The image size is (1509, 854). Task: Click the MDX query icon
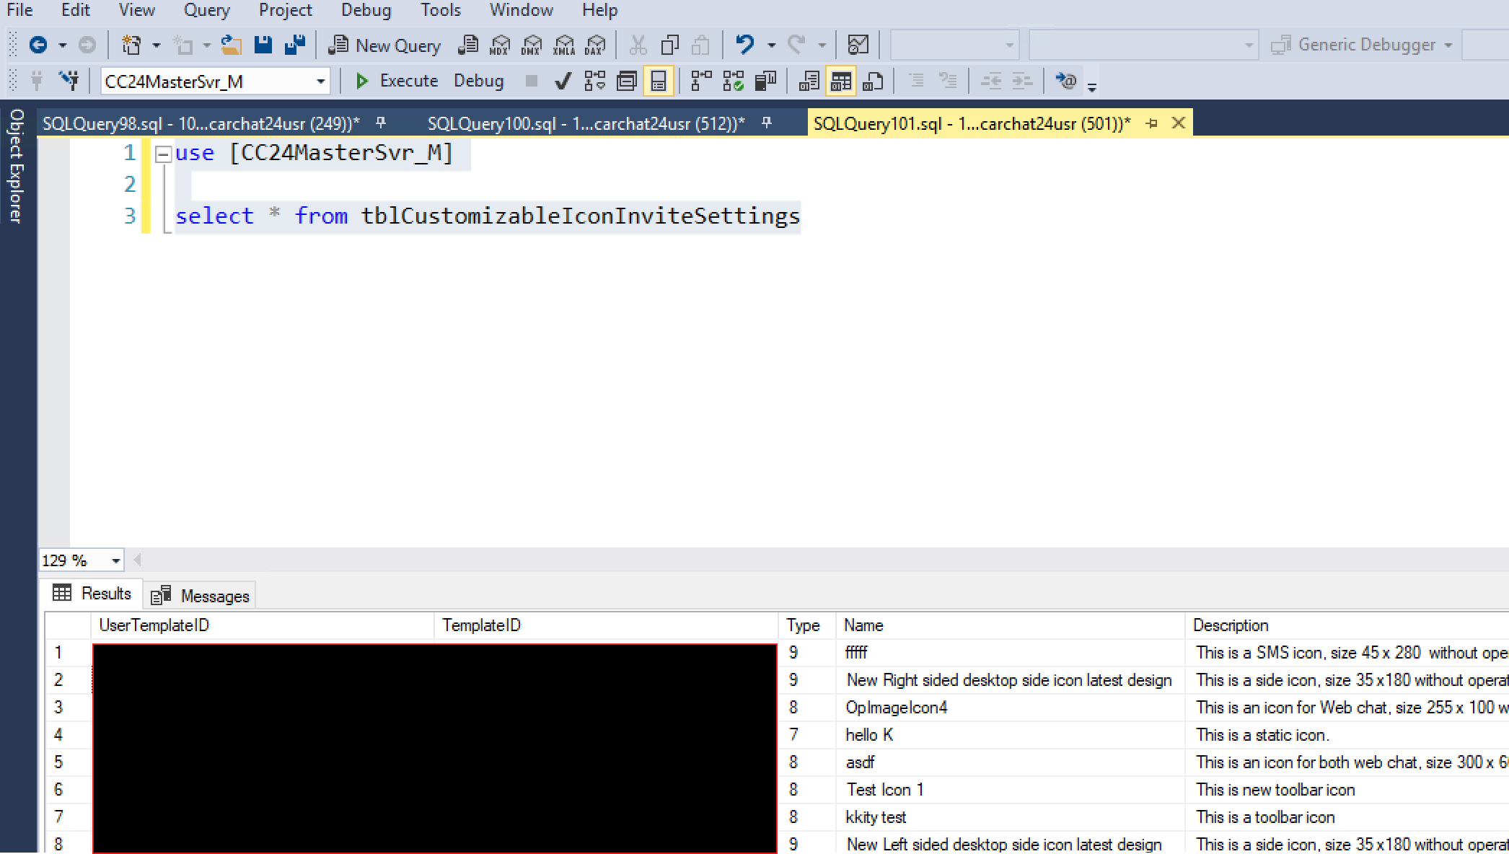pyautogui.click(x=499, y=45)
